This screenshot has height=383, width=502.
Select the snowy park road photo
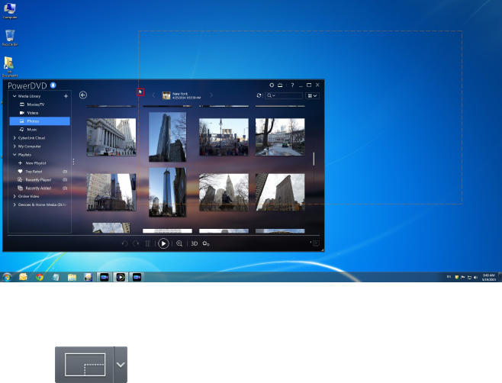tap(280, 137)
